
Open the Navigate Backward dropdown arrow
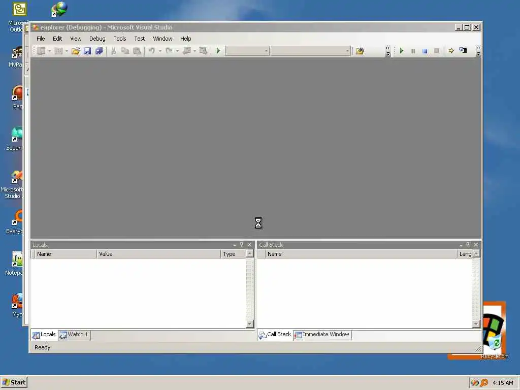(x=194, y=51)
